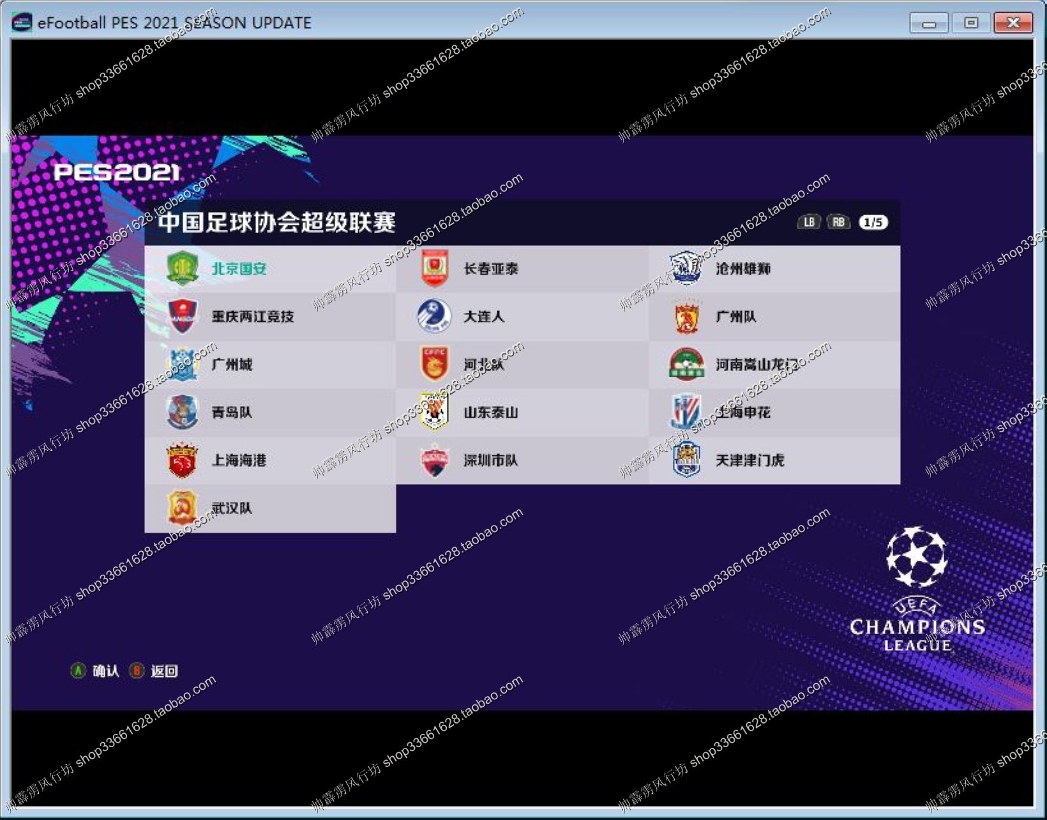The height and width of the screenshot is (820, 1047).
Task: Select team name 河北队
Action: tap(484, 365)
